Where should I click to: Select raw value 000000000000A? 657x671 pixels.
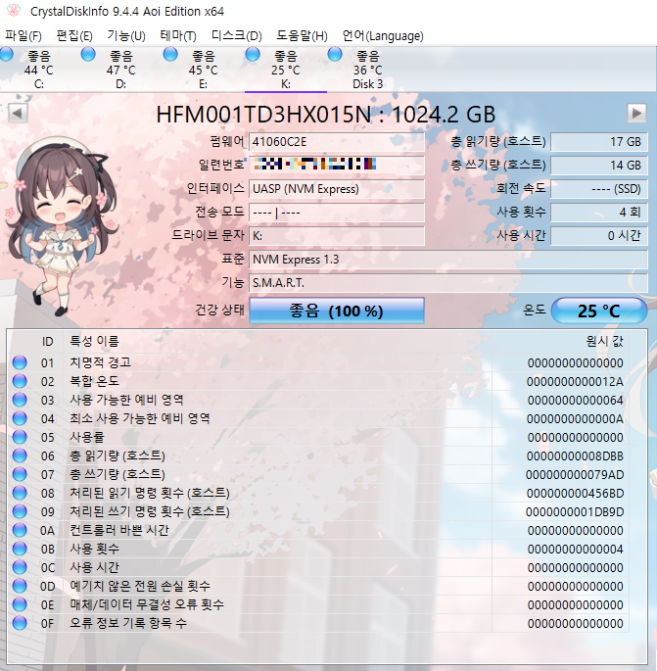point(575,418)
